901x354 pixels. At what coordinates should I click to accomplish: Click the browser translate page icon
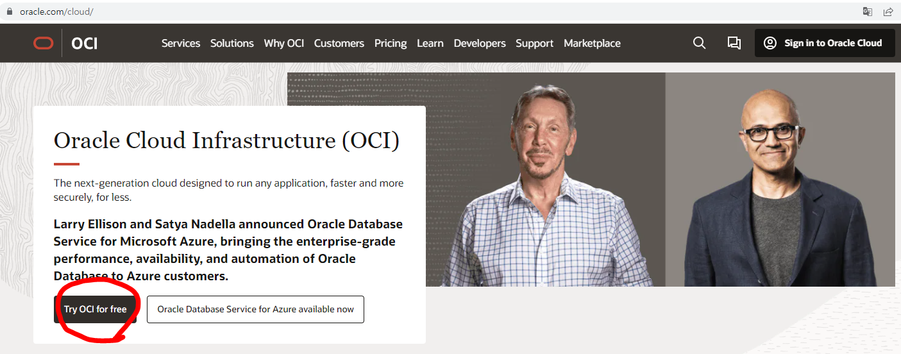867,12
